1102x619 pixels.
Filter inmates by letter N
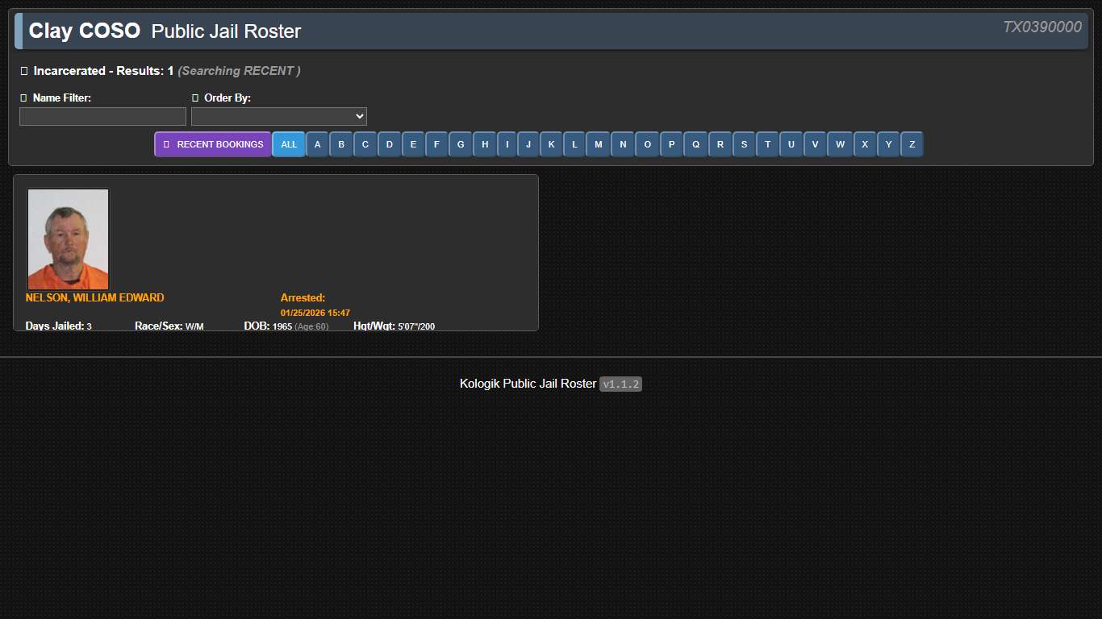pos(623,144)
